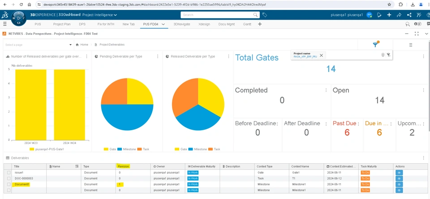Open options menu of Completed tile
Viewport: 430px width, 199px height.
pyautogui.click(x=326, y=90)
